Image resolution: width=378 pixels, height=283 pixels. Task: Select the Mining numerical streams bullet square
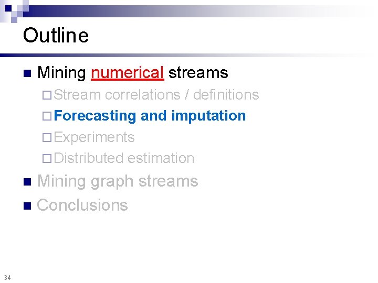pos(27,73)
